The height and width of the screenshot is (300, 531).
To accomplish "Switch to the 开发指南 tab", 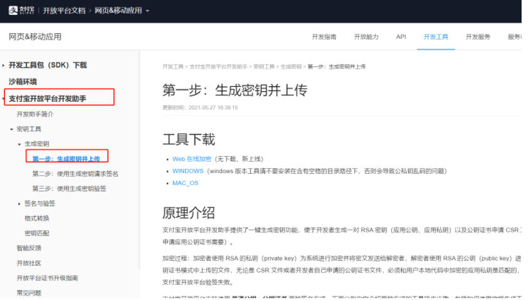I will pos(323,37).
